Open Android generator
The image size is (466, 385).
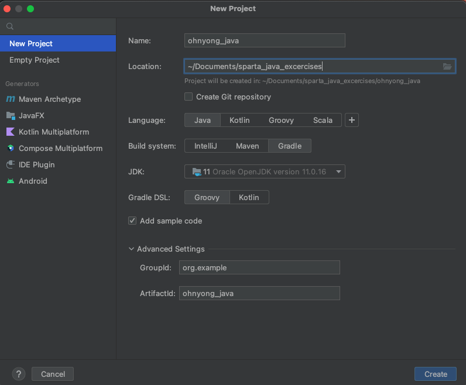(58, 181)
